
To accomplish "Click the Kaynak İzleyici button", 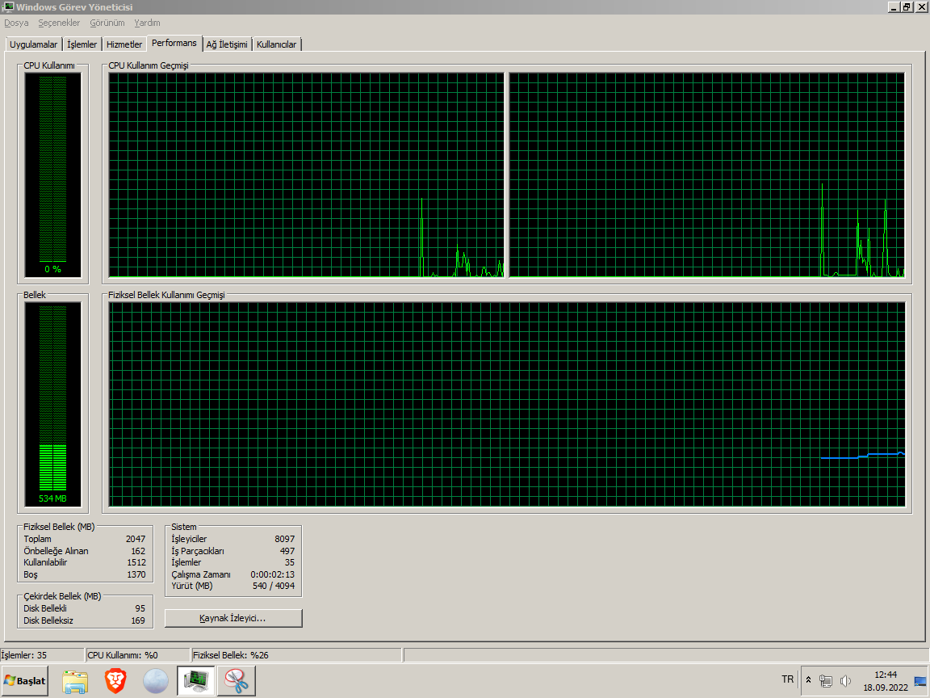I will [x=233, y=618].
